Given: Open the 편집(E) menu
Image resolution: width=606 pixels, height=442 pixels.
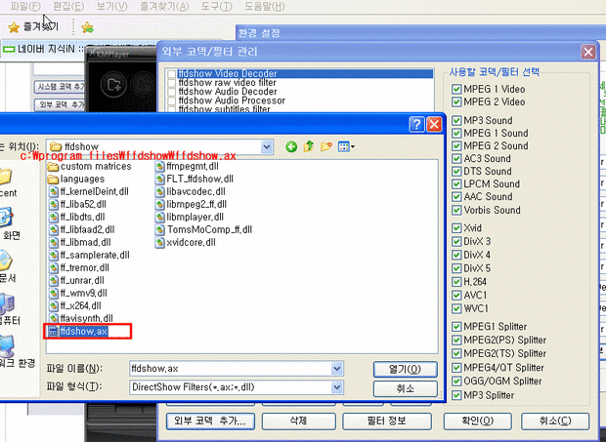Looking at the screenshot, I should pos(68,6).
